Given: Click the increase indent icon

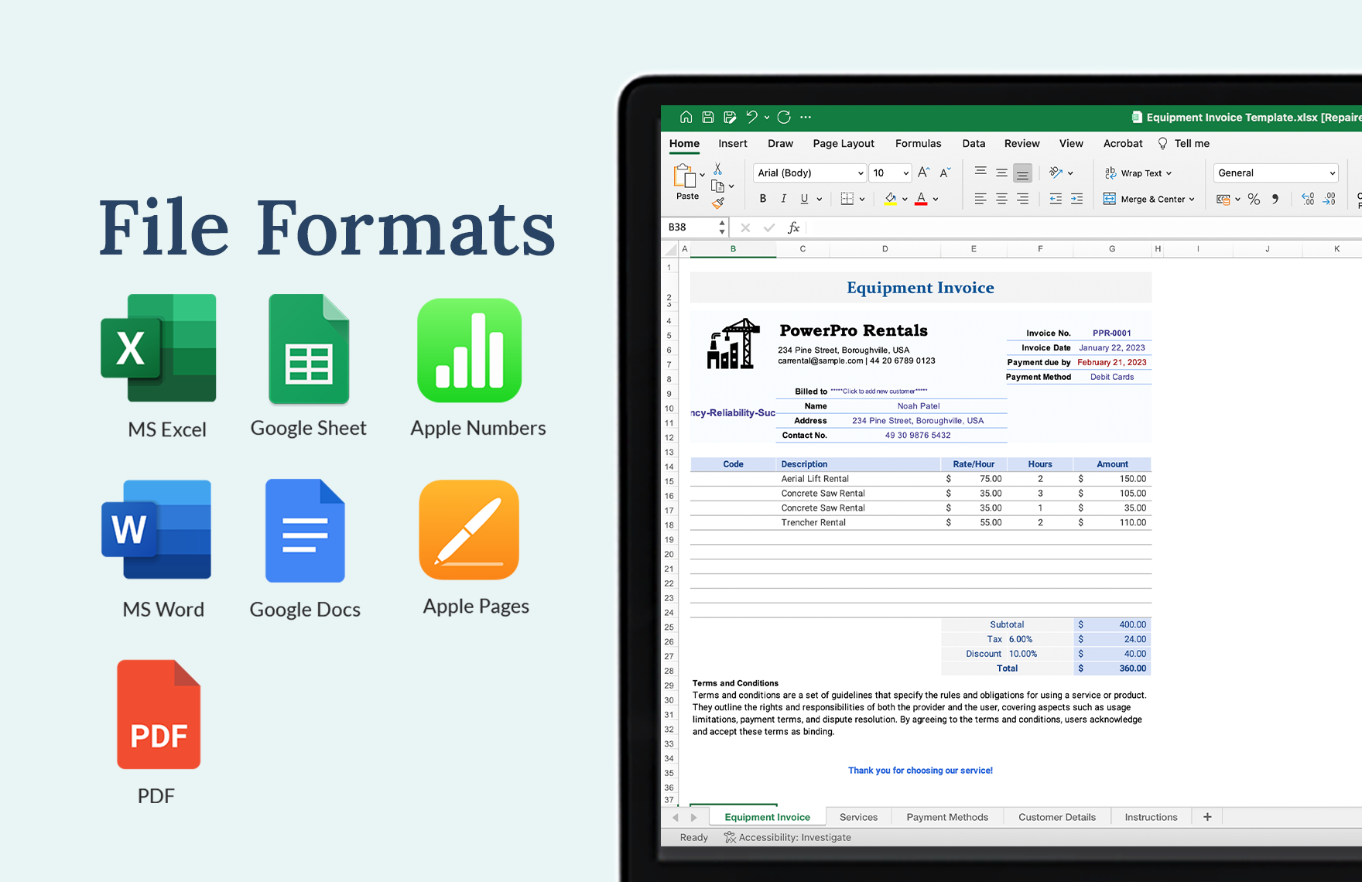Looking at the screenshot, I should coord(1076,199).
